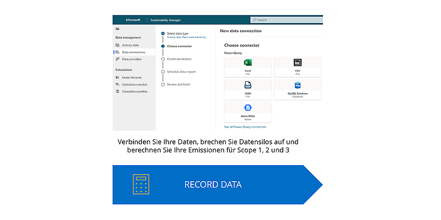Click the Calculations section heading

tap(124, 69)
